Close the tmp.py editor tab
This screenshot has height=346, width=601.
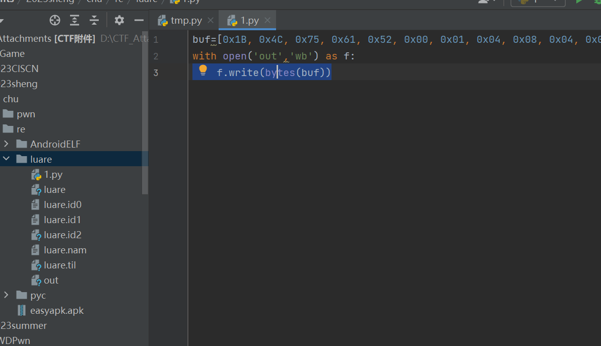[211, 20]
